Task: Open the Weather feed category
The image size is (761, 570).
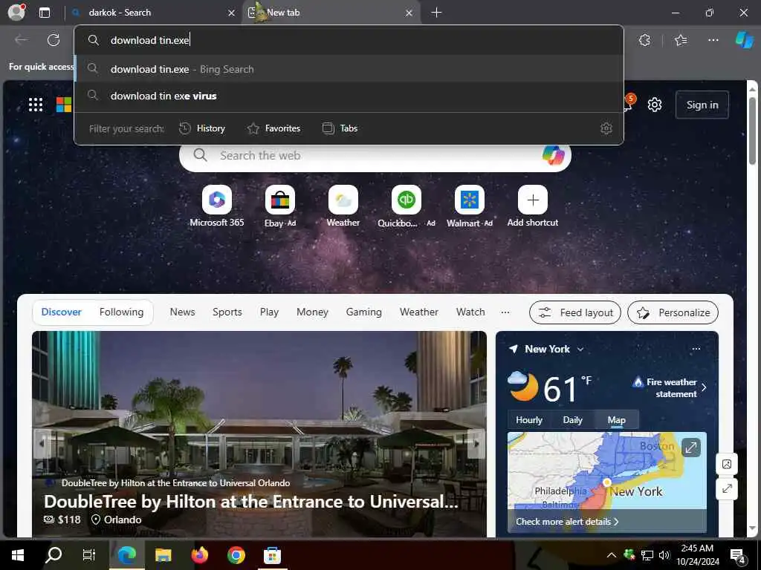Action: tap(419, 312)
